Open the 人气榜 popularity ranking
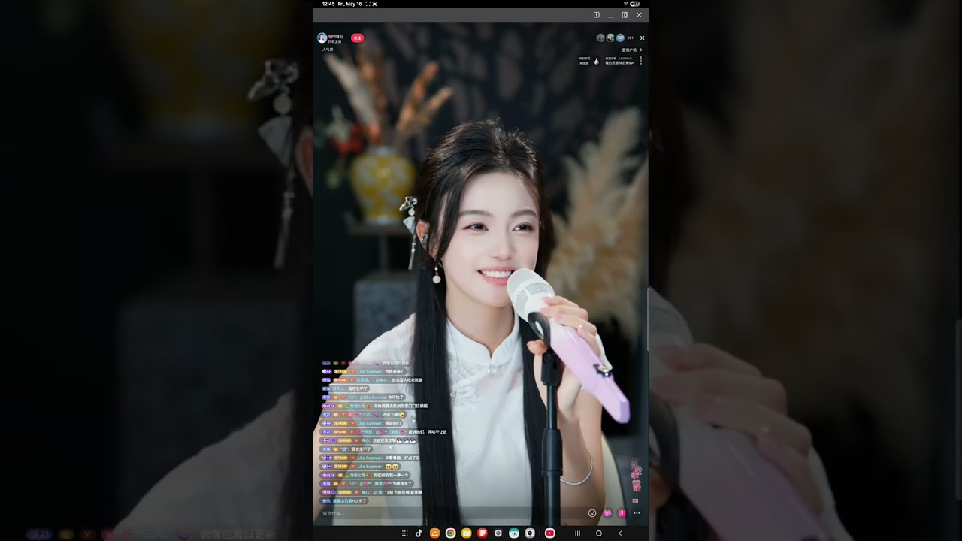The height and width of the screenshot is (541, 962). click(x=328, y=50)
